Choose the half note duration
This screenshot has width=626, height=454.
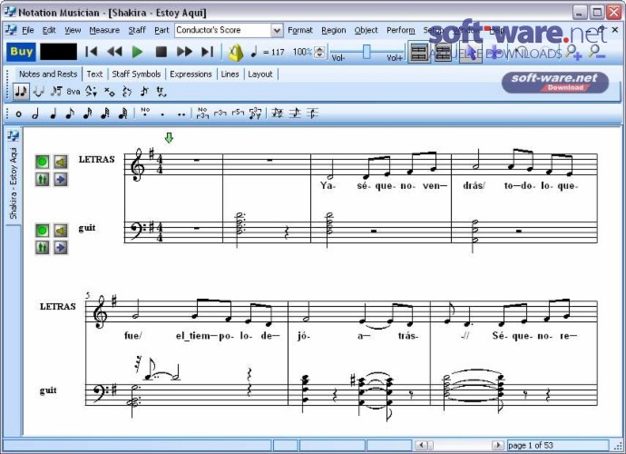tap(35, 114)
